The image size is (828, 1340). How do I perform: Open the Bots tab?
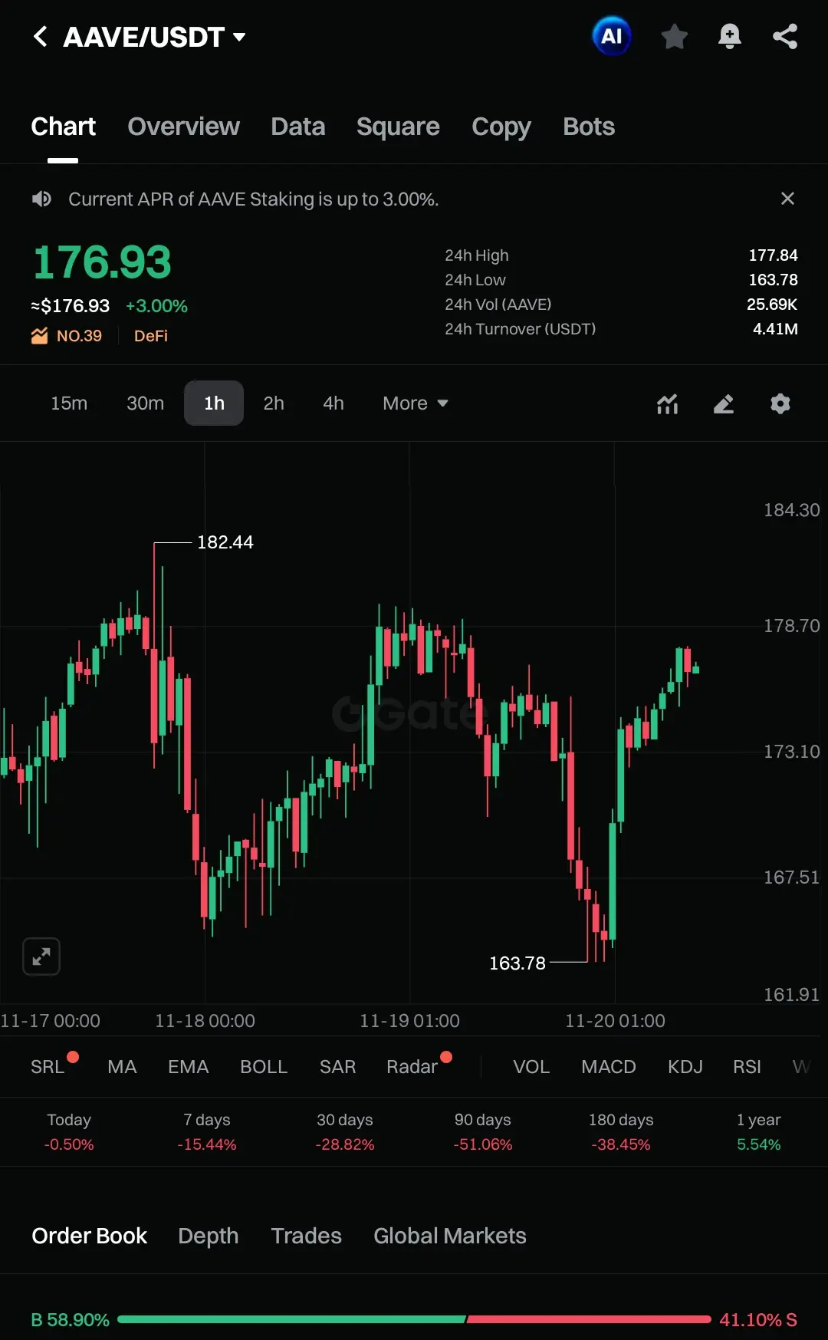pos(589,127)
